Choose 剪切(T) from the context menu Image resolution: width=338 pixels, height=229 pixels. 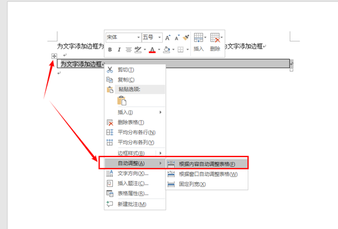coord(135,69)
